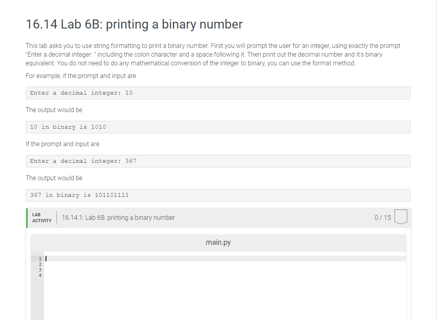Image resolution: width=437 pixels, height=320 pixels.
Task: Click the green activity indicator bar
Action: (x=27, y=217)
